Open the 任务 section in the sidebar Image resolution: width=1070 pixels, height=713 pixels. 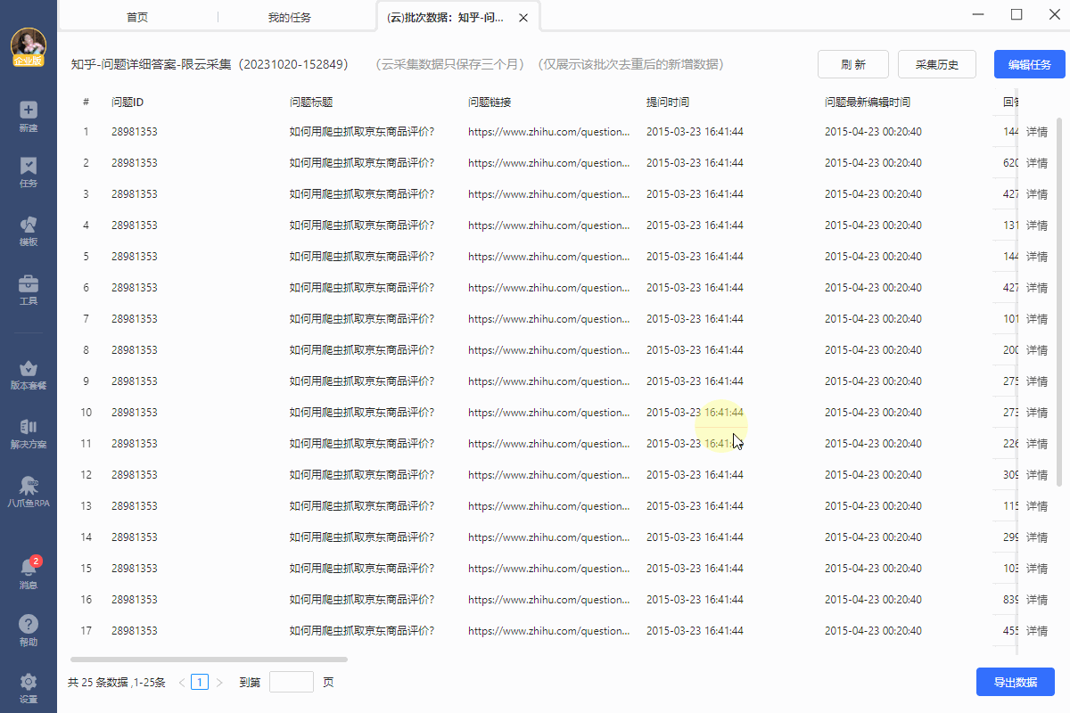click(29, 173)
